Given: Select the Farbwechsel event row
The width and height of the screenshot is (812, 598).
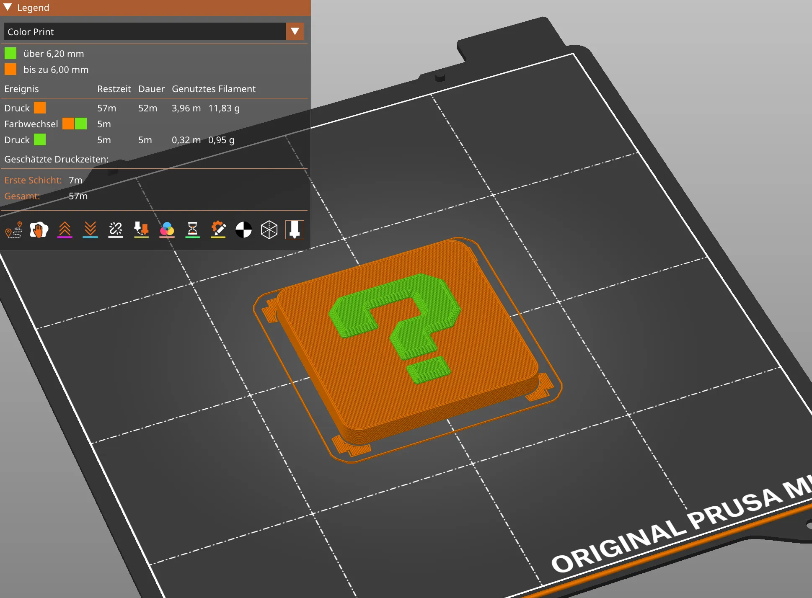Looking at the screenshot, I should (31, 124).
